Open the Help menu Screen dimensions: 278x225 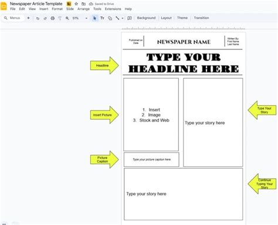coord(128,9)
